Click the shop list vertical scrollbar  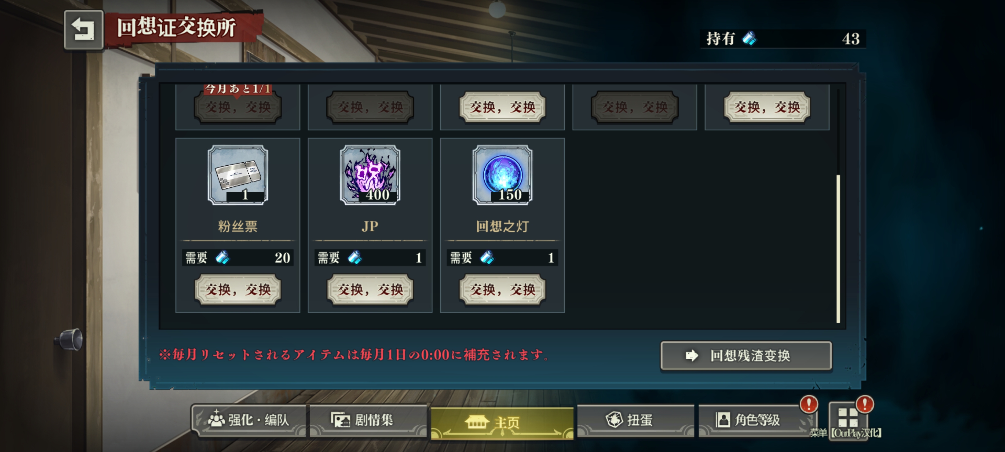click(838, 249)
